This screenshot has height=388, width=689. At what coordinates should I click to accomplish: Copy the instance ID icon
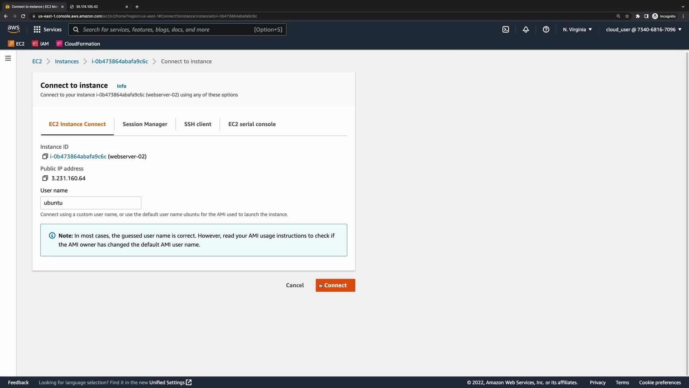tap(45, 156)
